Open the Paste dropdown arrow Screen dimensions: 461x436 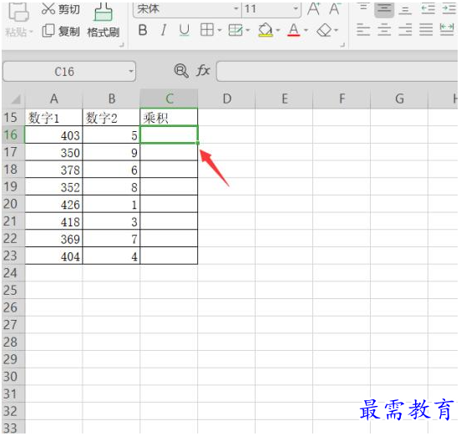pyautogui.click(x=31, y=31)
